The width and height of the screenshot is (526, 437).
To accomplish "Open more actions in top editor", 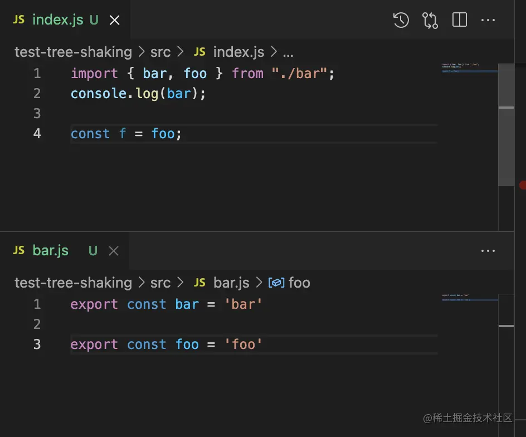I will [x=488, y=21].
